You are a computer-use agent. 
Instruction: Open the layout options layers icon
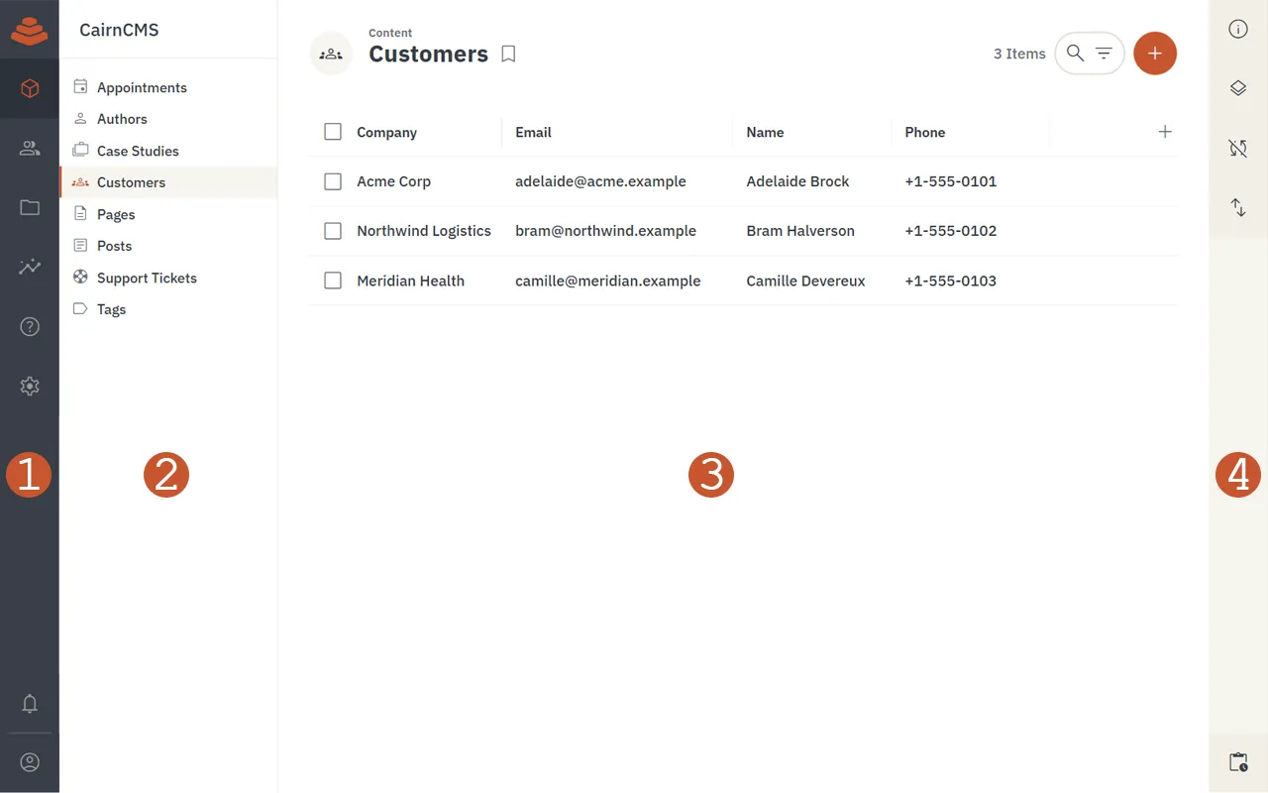pyautogui.click(x=1238, y=88)
